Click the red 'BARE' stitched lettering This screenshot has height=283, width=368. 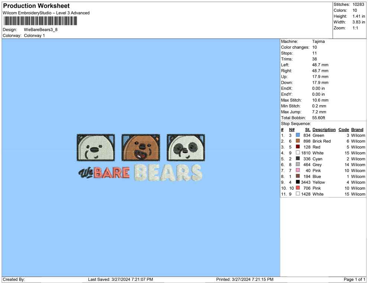pyautogui.click(x=112, y=173)
